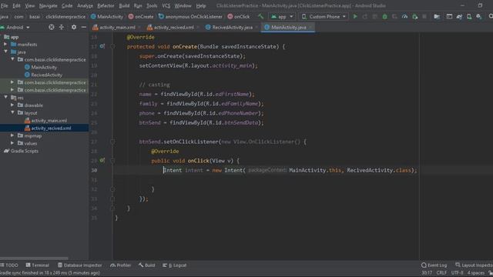Screen dimensions: 493x277
Task: Click Apply Changes and Restart Activity icon
Action: tap(365, 17)
